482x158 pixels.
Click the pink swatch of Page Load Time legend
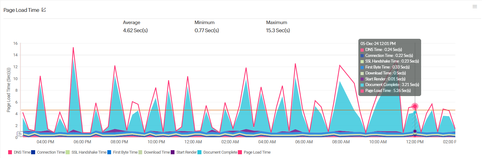coord(240,152)
